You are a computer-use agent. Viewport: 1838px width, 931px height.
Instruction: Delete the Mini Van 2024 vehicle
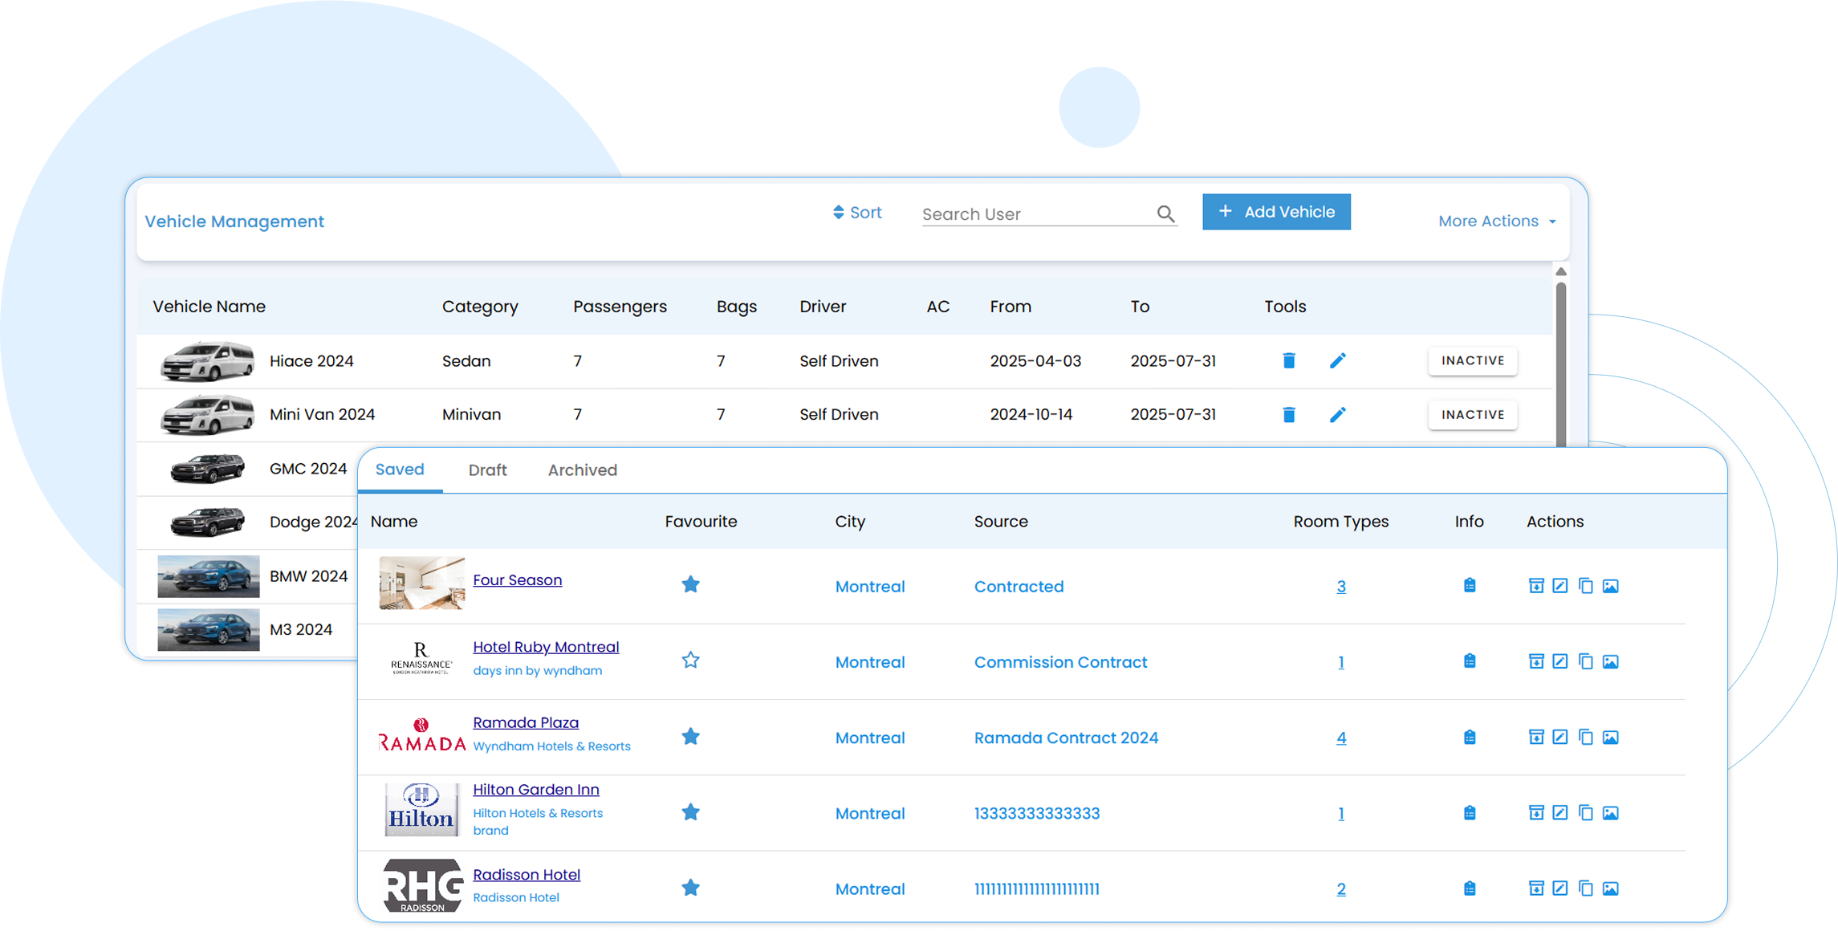tap(1289, 414)
